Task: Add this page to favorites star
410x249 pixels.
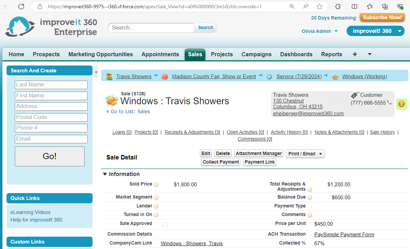Action: click(320, 7)
